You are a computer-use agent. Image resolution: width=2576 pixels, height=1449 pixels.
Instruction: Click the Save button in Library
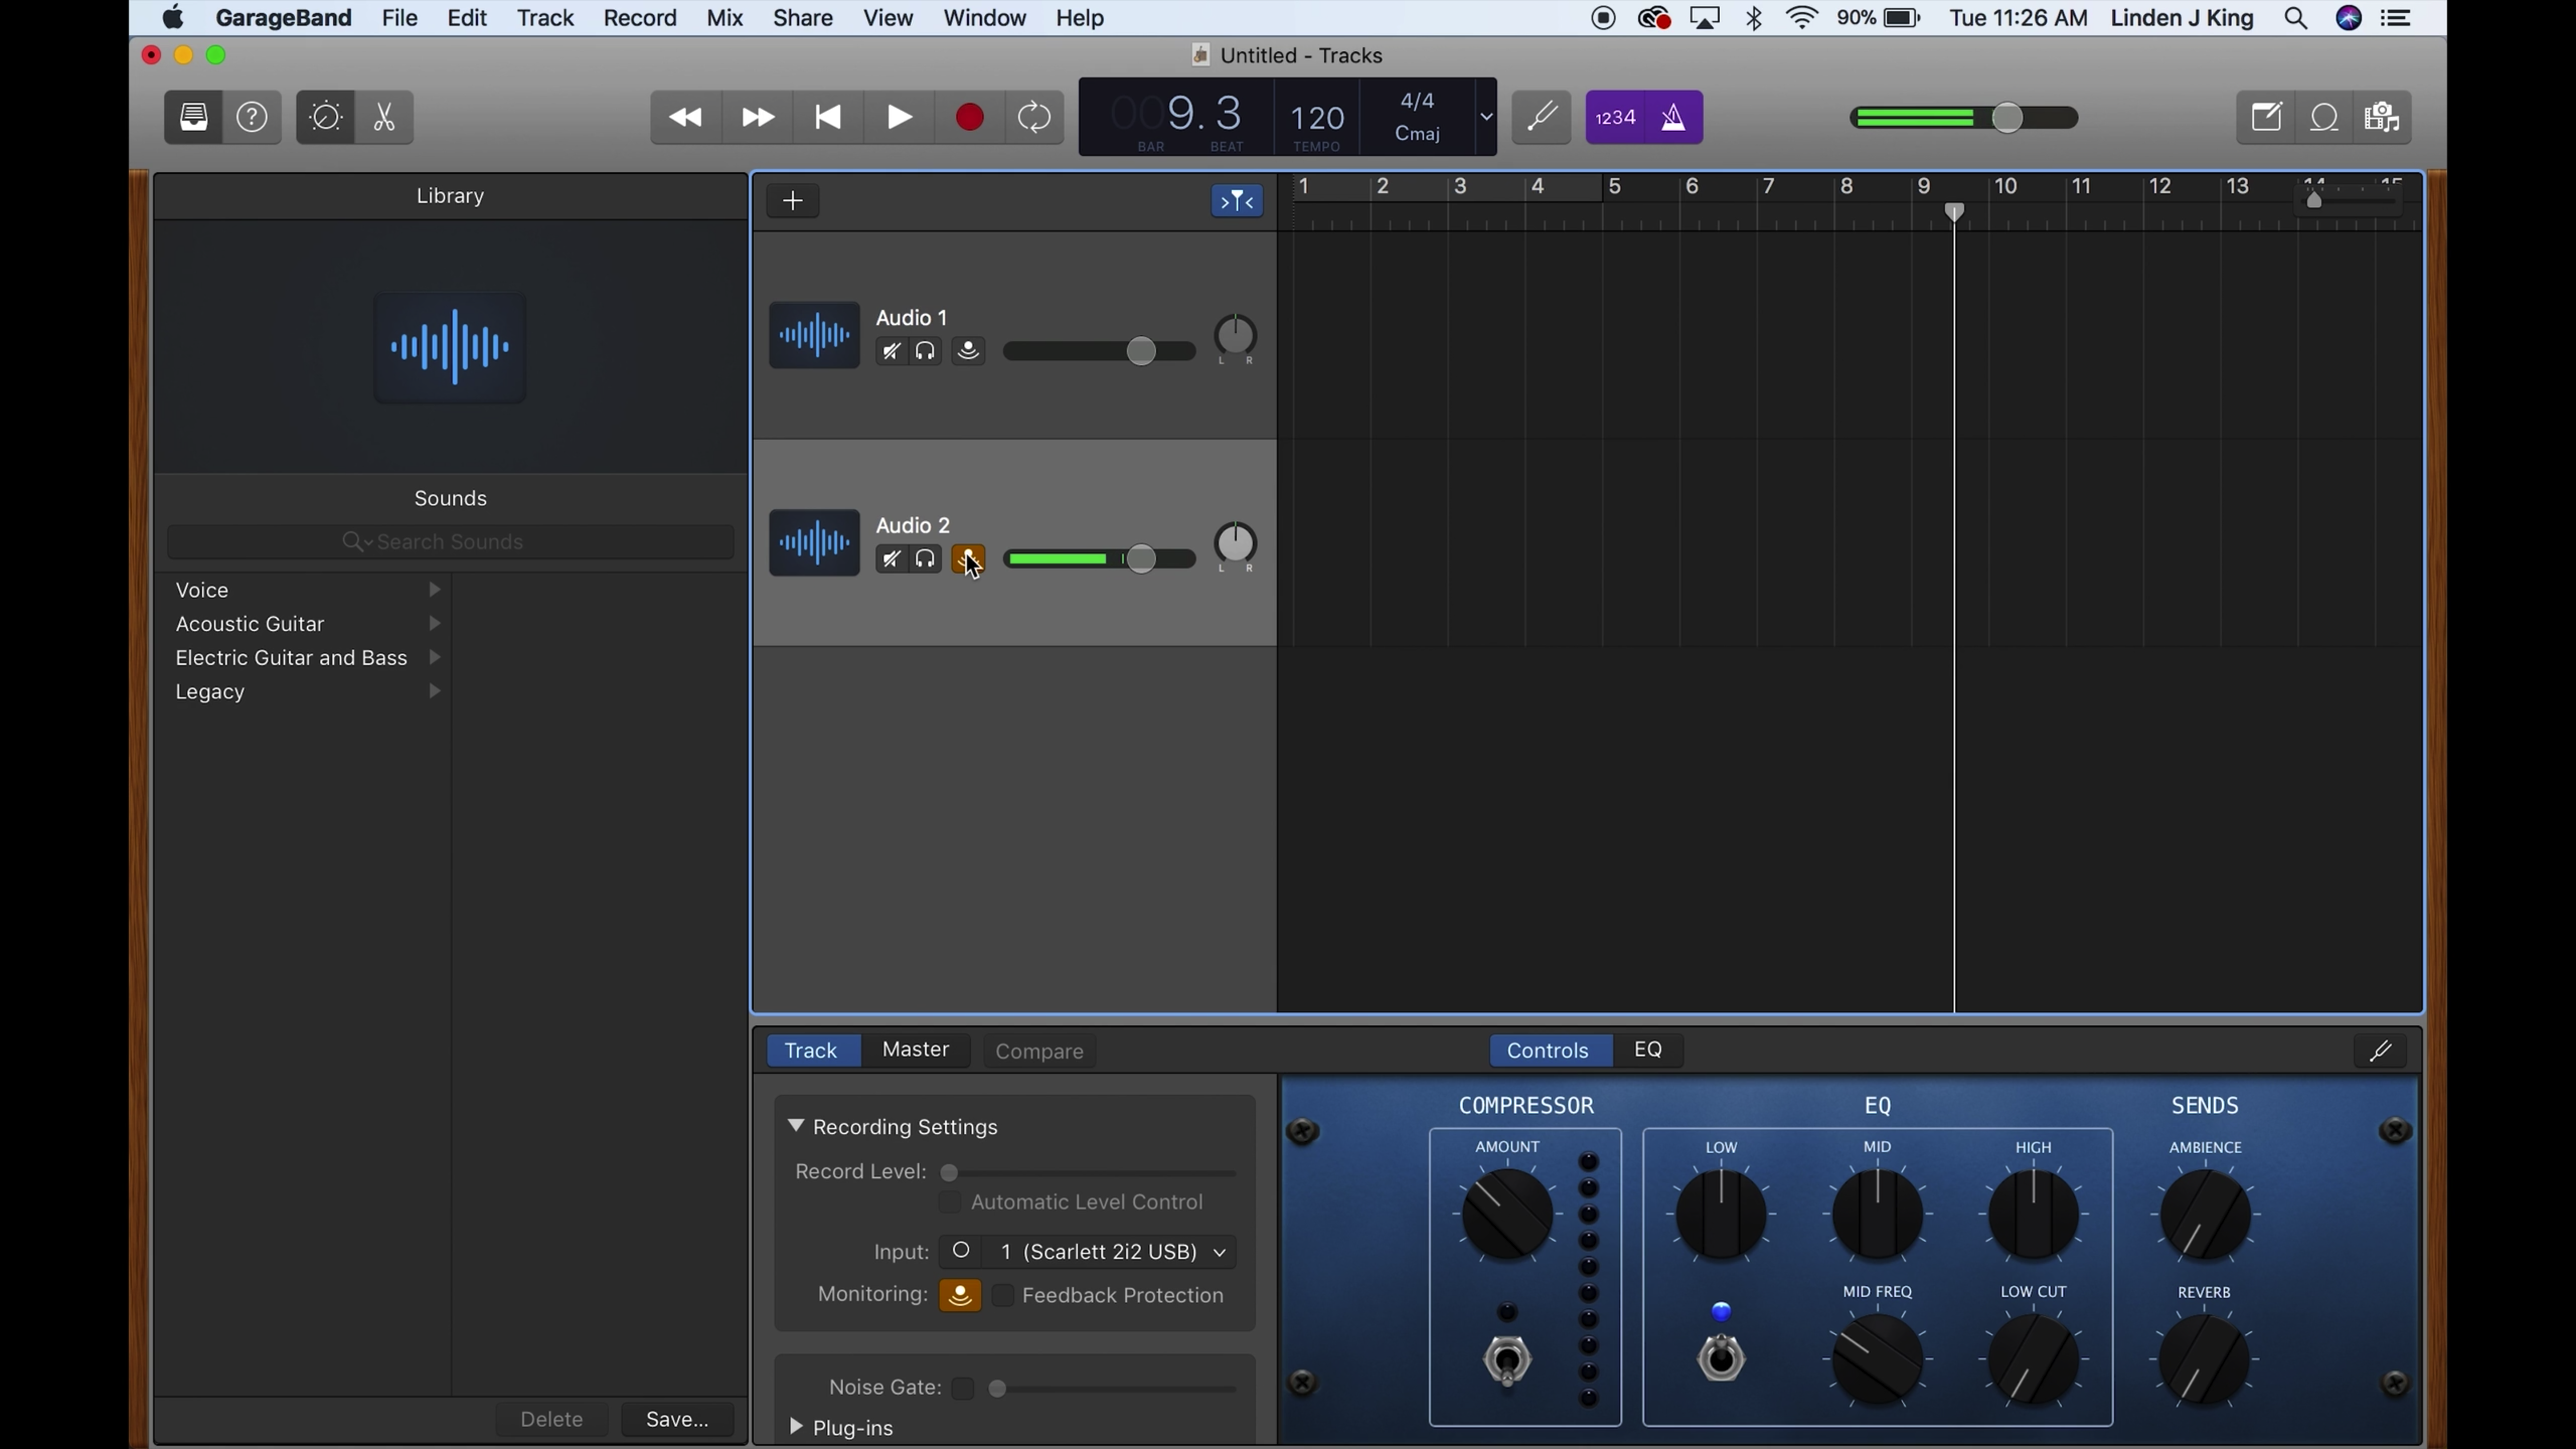(677, 1419)
